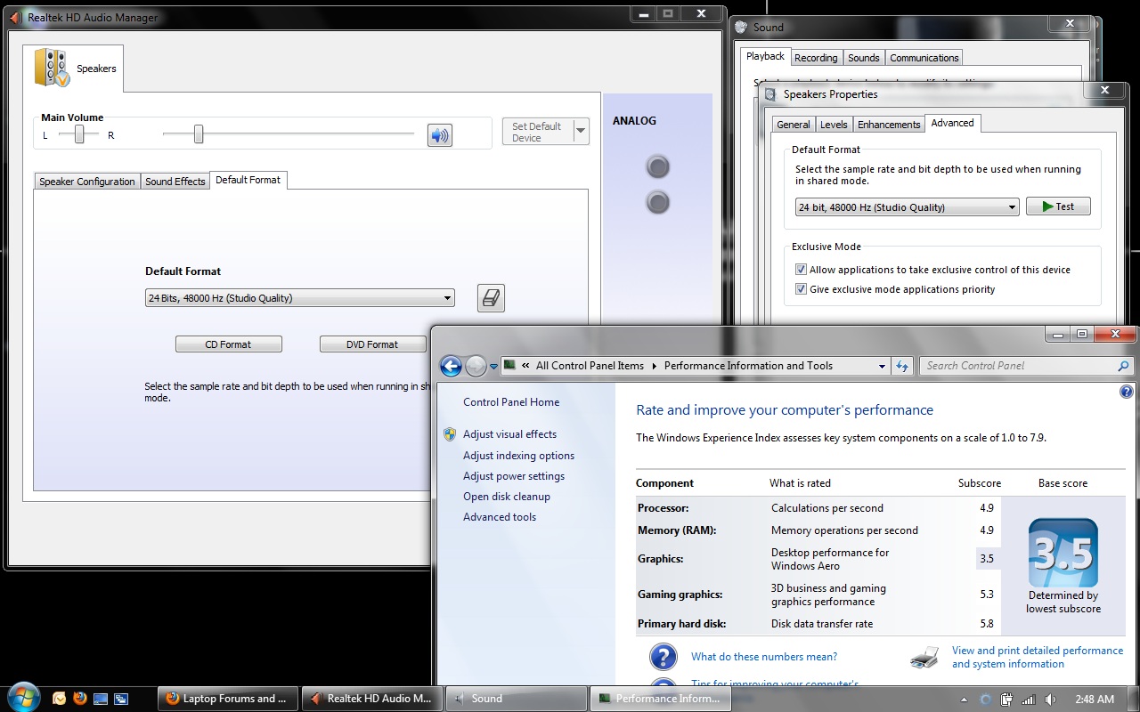Expand the All Control Panel Items breadcrumb arrow

tap(654, 366)
